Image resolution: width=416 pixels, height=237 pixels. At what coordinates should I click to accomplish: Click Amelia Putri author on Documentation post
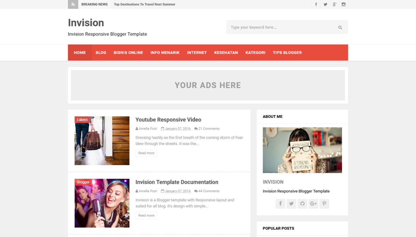coord(148,191)
